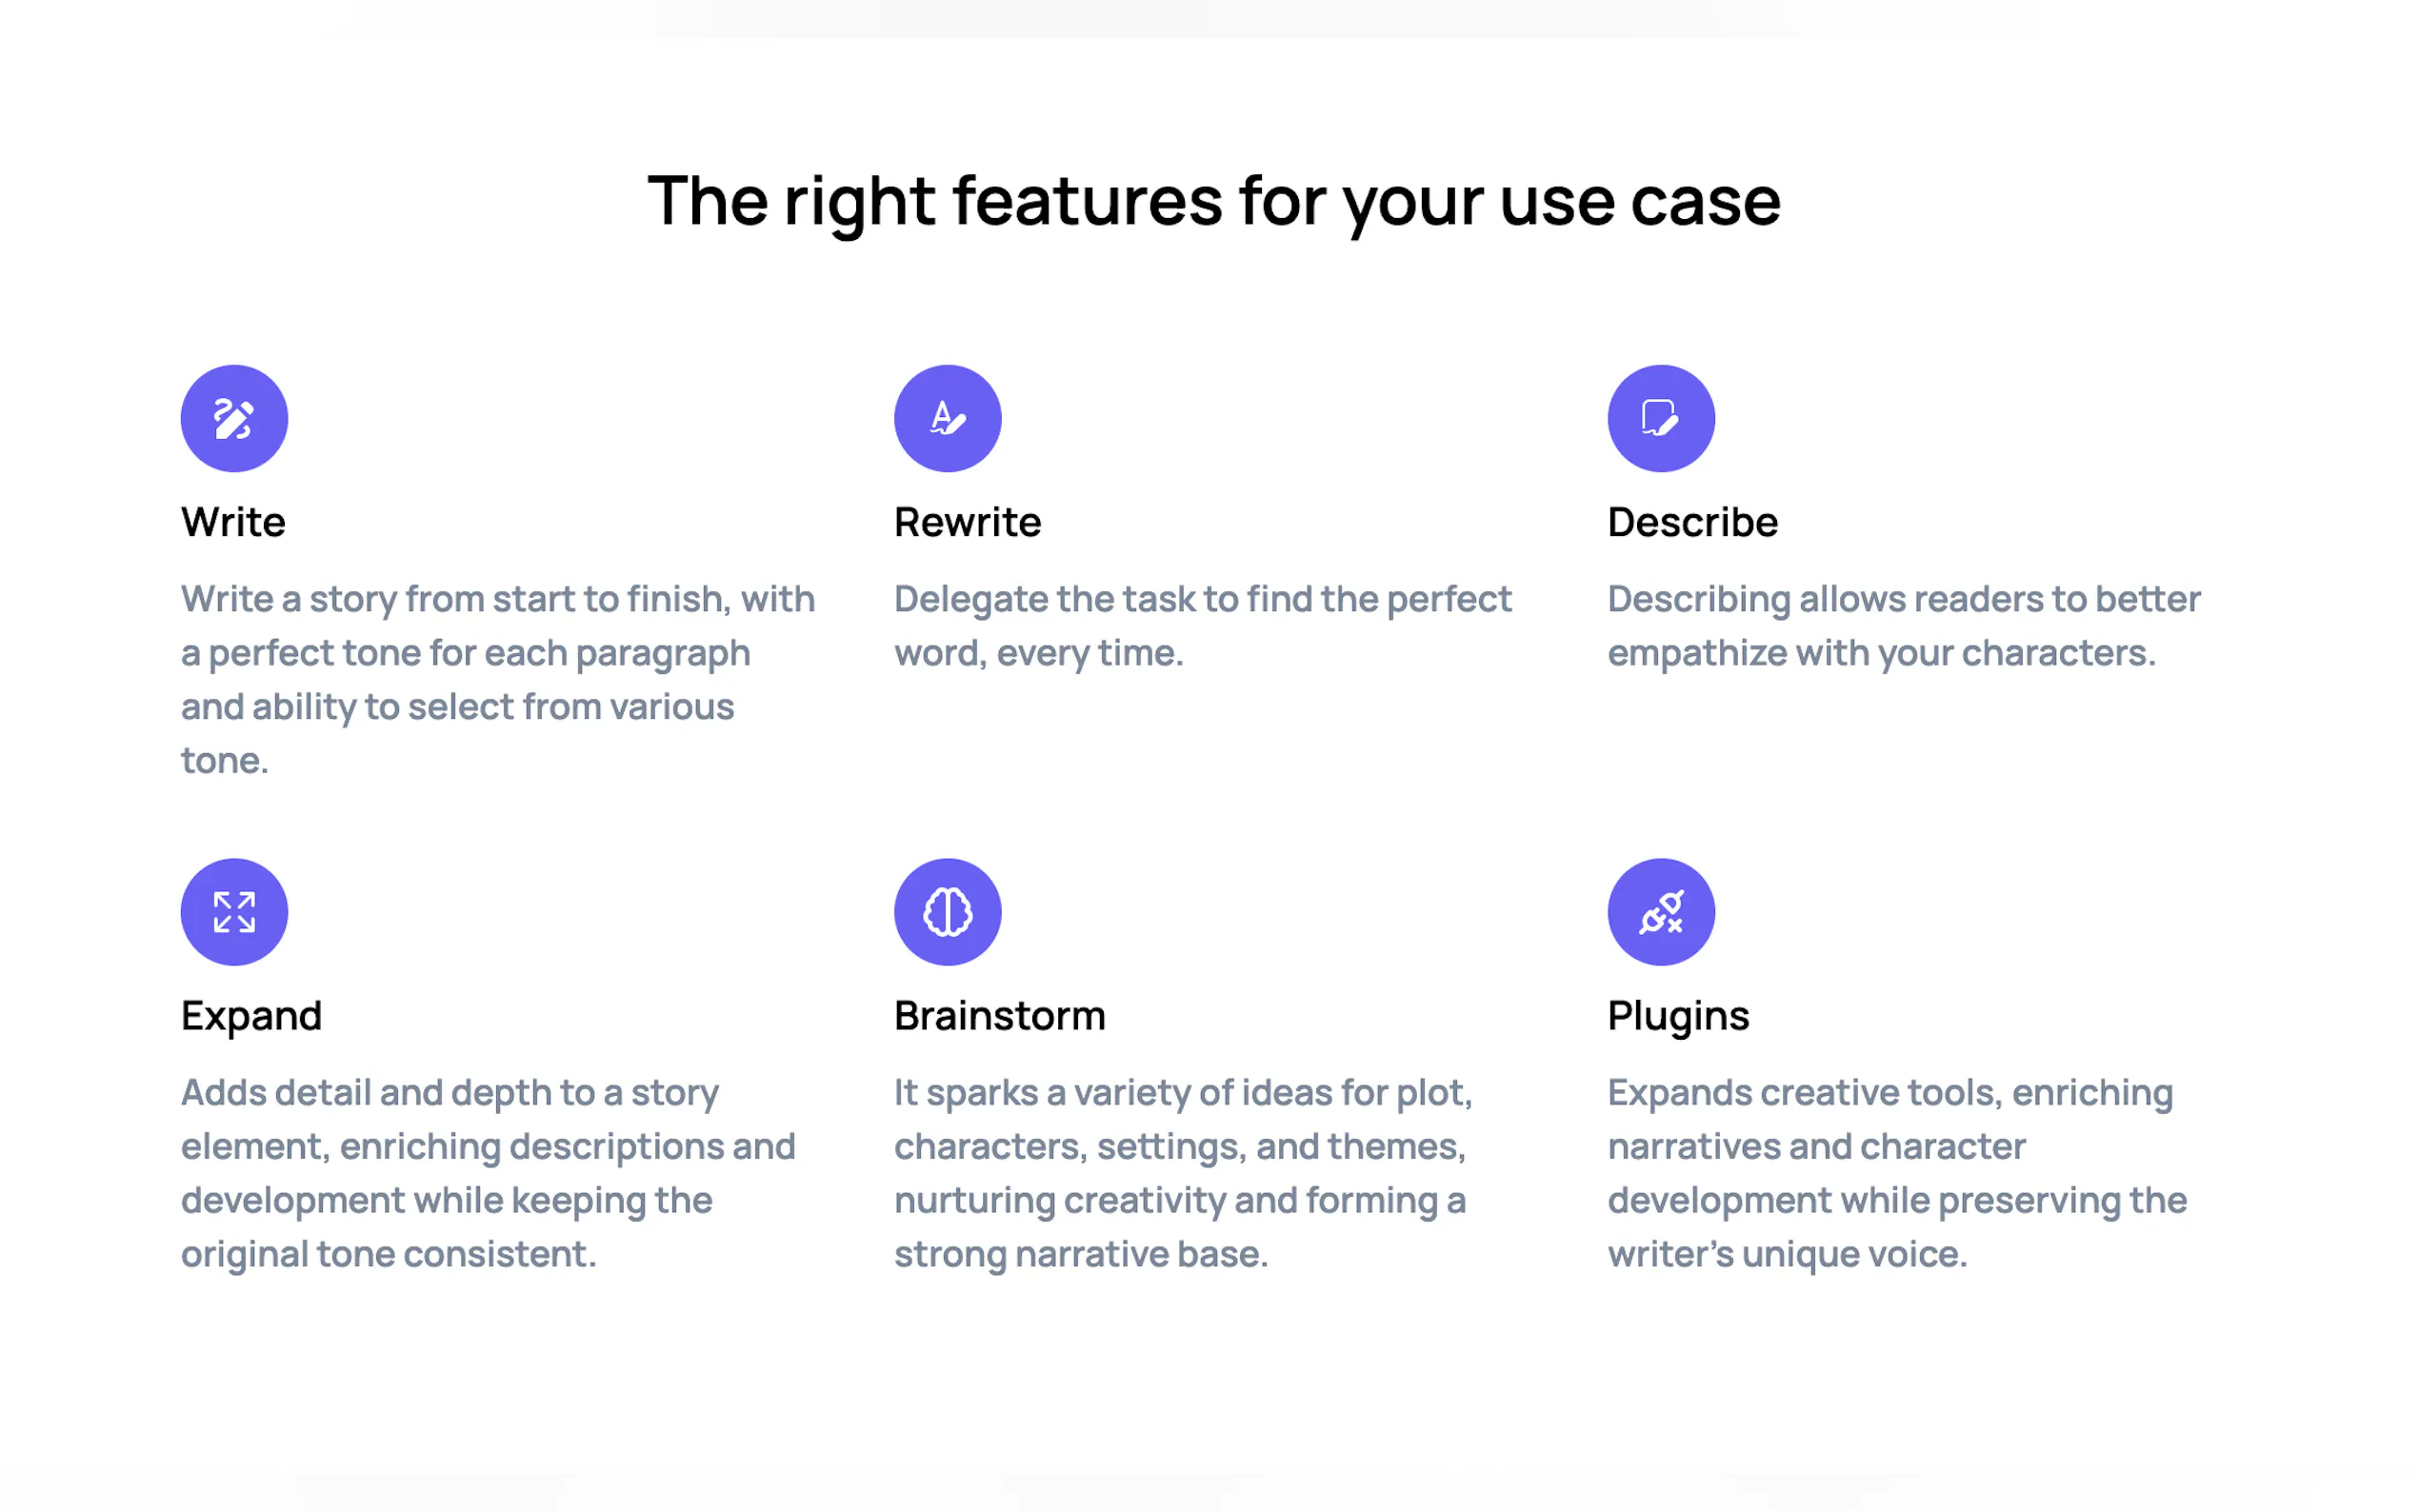This screenshot has height=1512, width=2419.
Task: Click the Plugins plug icon
Action: 1660,911
